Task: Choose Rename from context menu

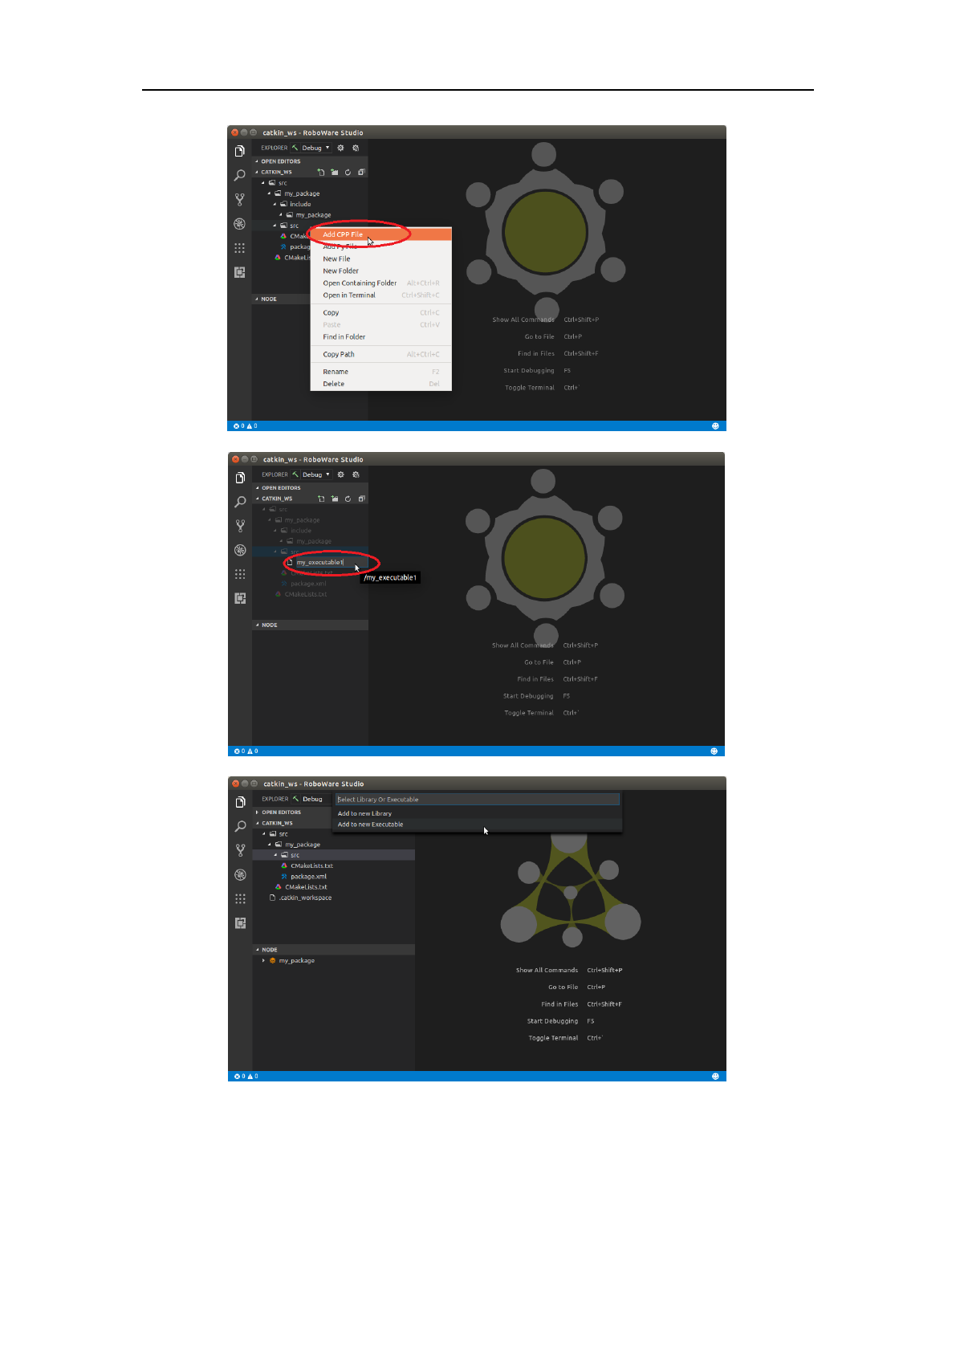Action: (381, 372)
